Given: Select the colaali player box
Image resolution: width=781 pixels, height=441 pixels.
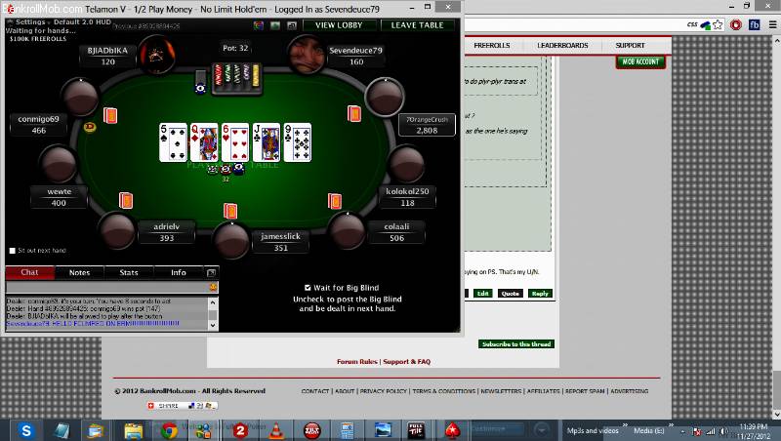Looking at the screenshot, I should [x=396, y=232].
